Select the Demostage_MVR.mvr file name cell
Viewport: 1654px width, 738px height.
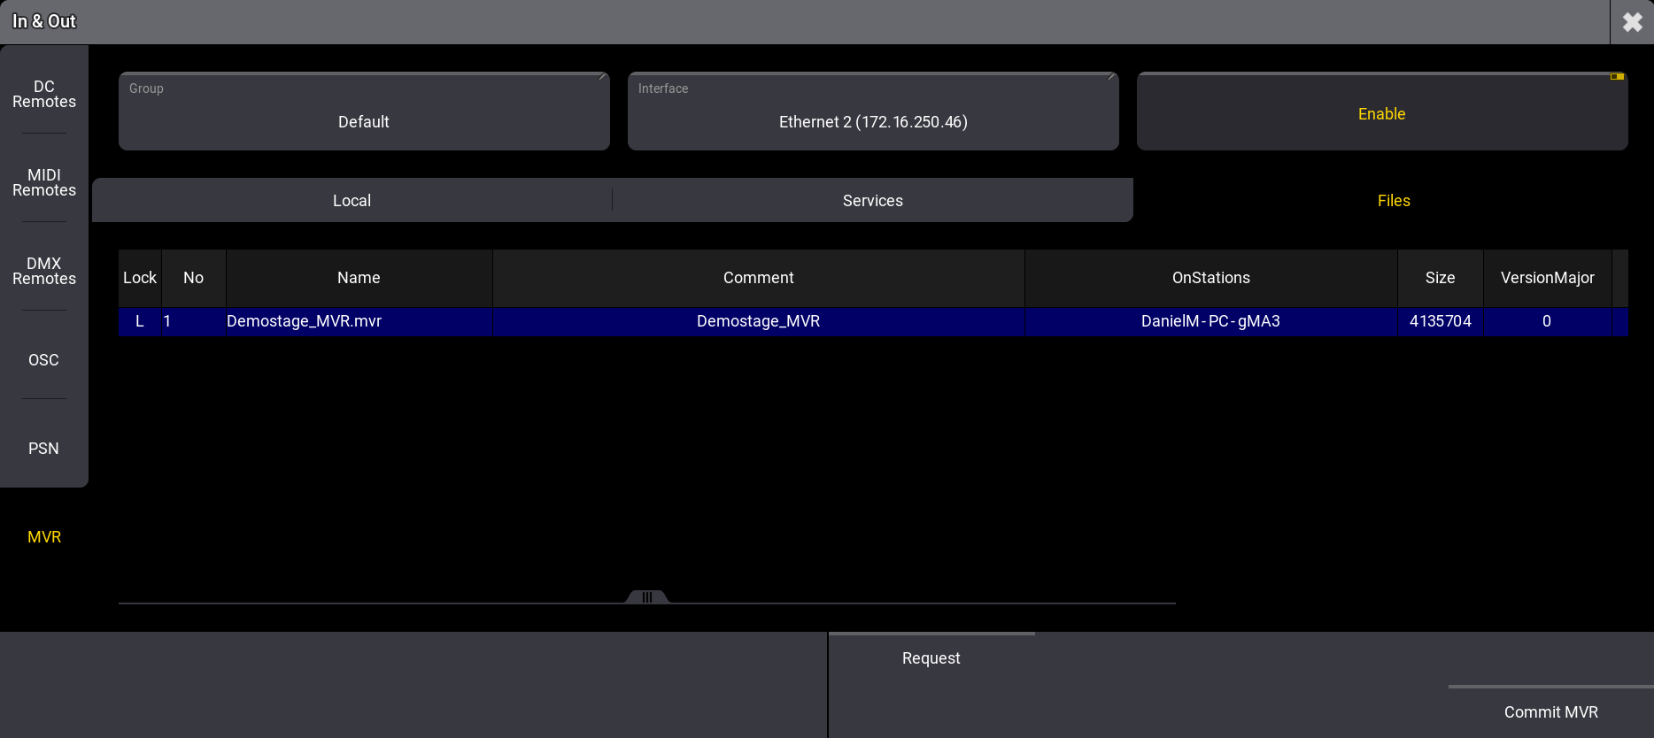click(304, 321)
